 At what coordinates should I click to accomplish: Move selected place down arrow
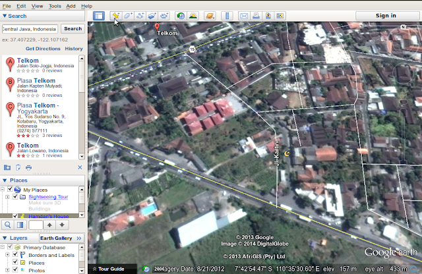coord(62,225)
